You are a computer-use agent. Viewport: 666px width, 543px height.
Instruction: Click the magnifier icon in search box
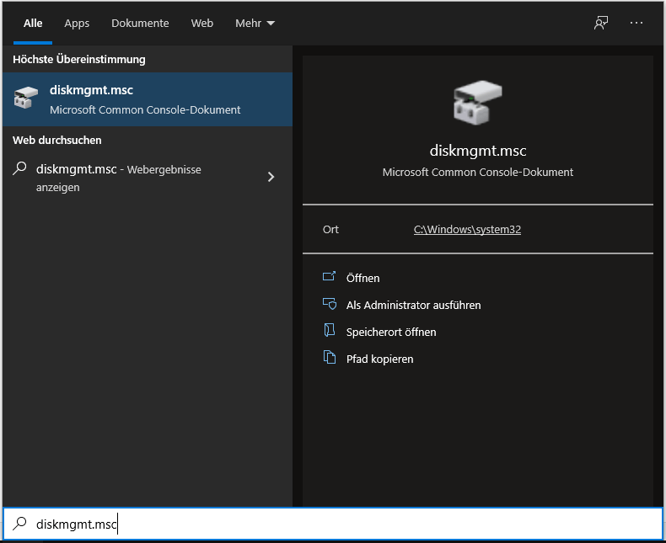20,524
